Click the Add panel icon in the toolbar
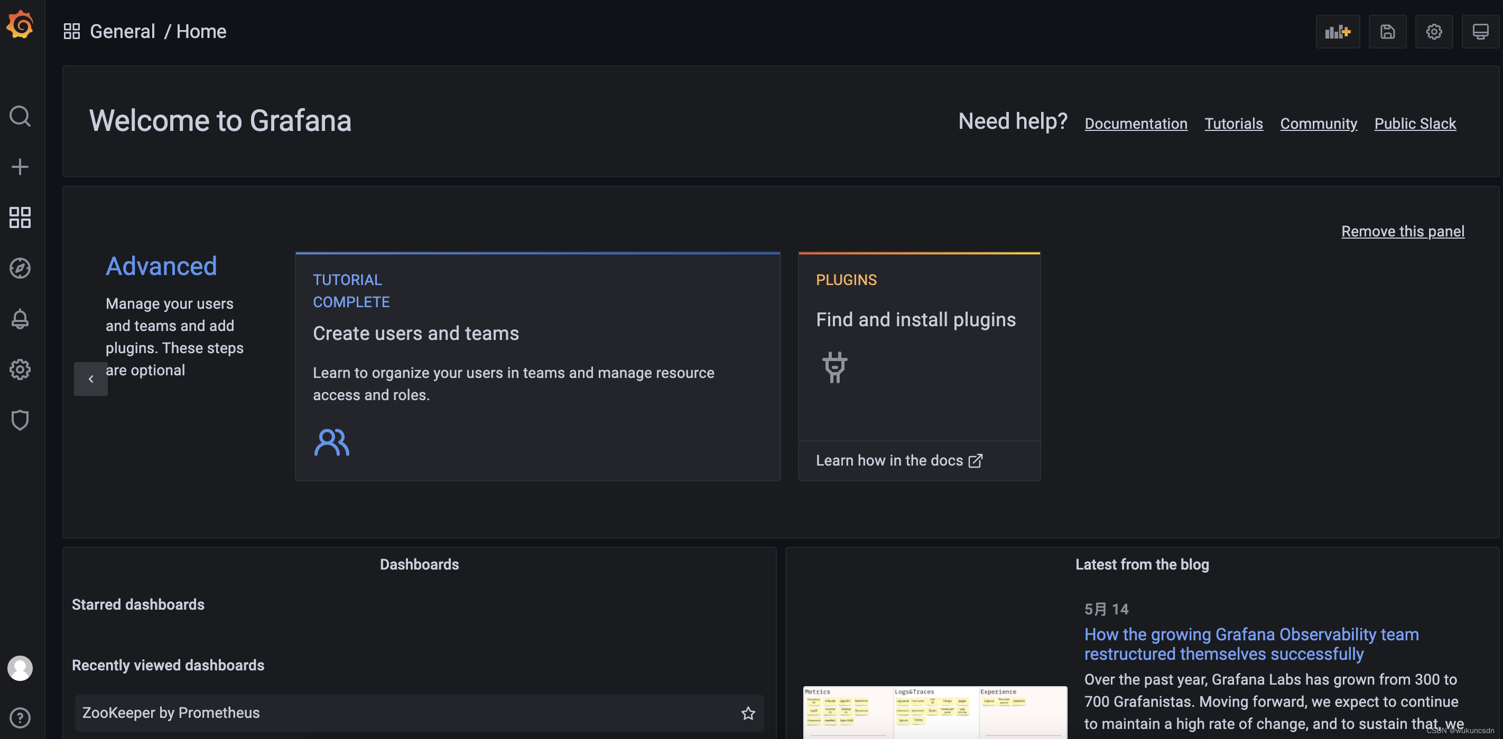Viewport: 1503px width, 739px height. pos(1337,31)
